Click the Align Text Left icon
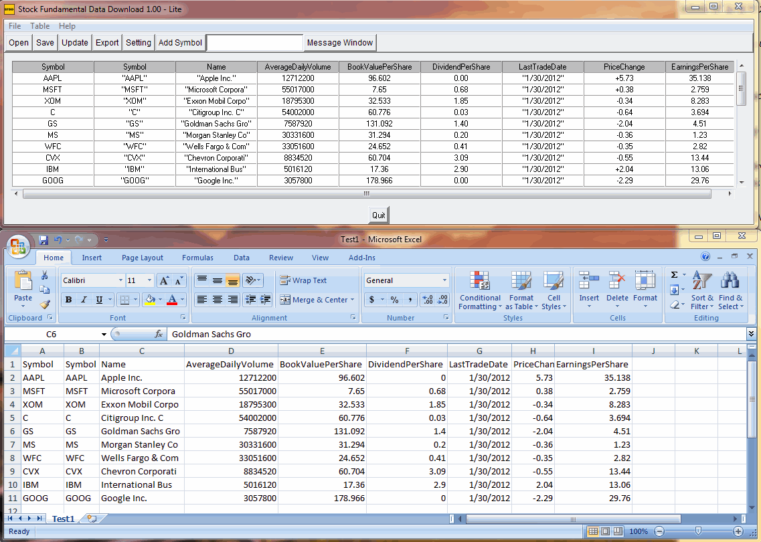761x542 pixels. 202,300
